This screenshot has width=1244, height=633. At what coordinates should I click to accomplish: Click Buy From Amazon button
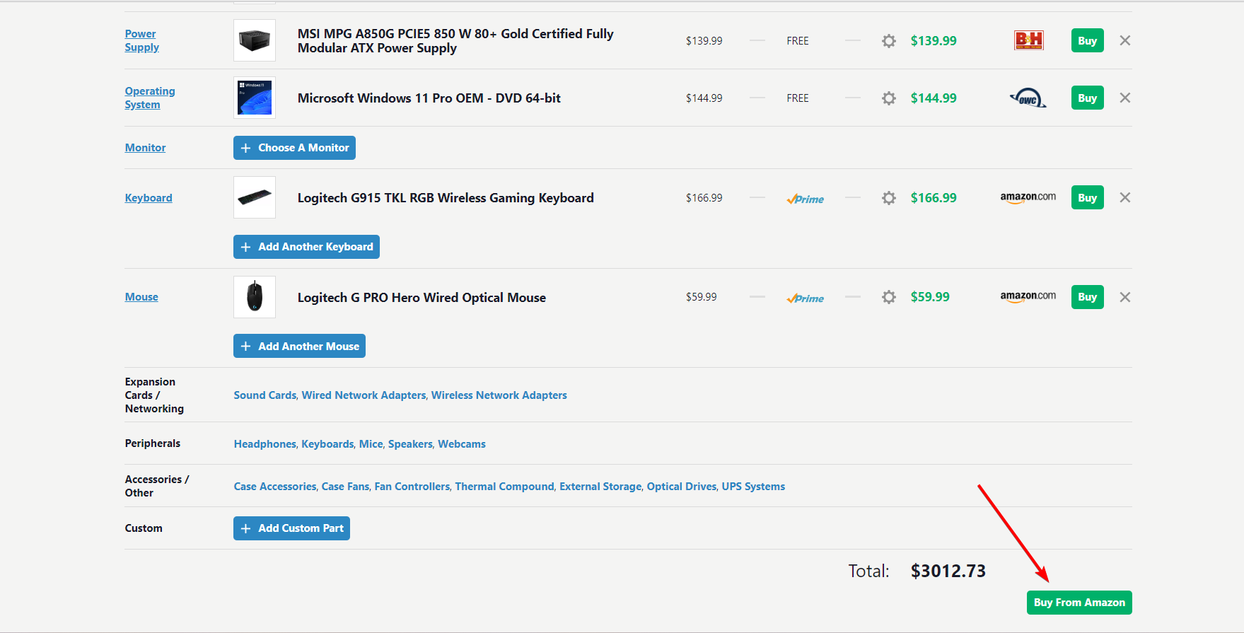point(1079,603)
